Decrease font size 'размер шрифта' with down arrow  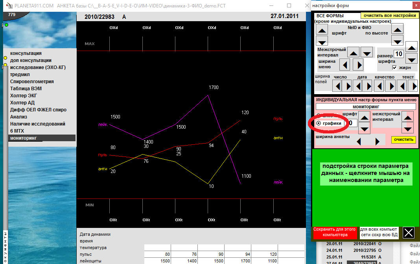pyautogui.click(x=411, y=59)
